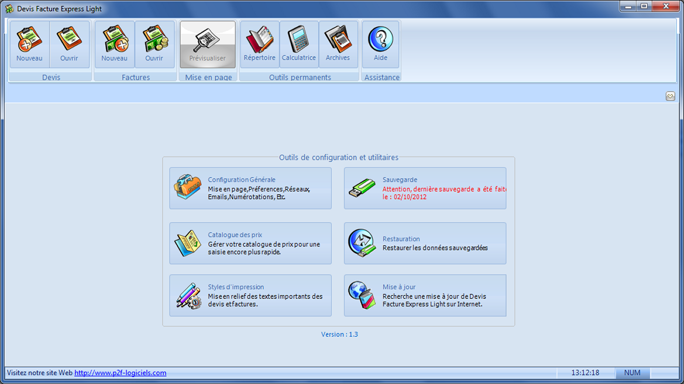Start a Sauvegarde backup
Image resolution: width=684 pixels, height=384 pixels.
tap(425, 188)
